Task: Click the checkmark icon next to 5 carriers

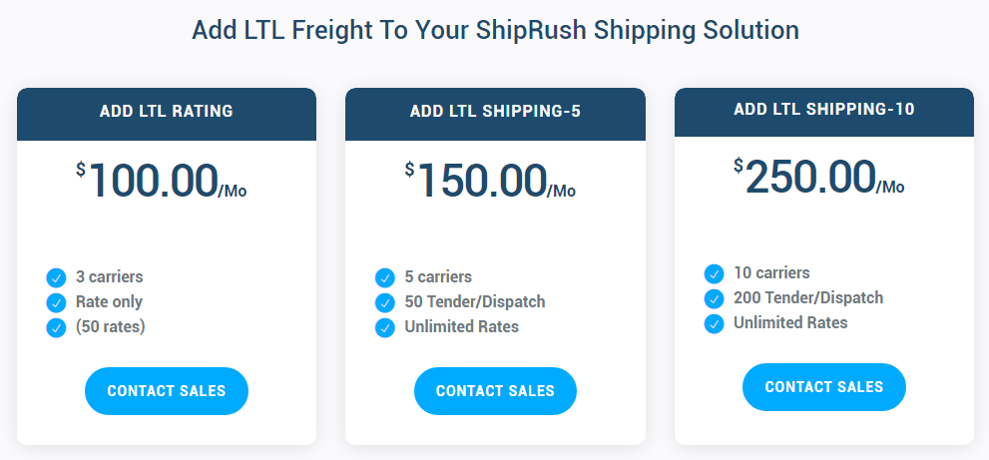Action: (385, 277)
